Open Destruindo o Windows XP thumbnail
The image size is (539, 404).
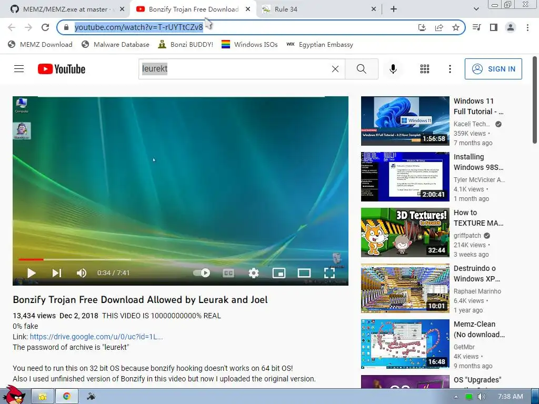405,288
